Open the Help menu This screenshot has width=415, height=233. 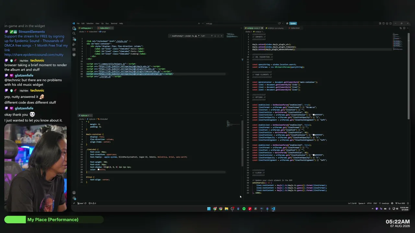click(121, 23)
